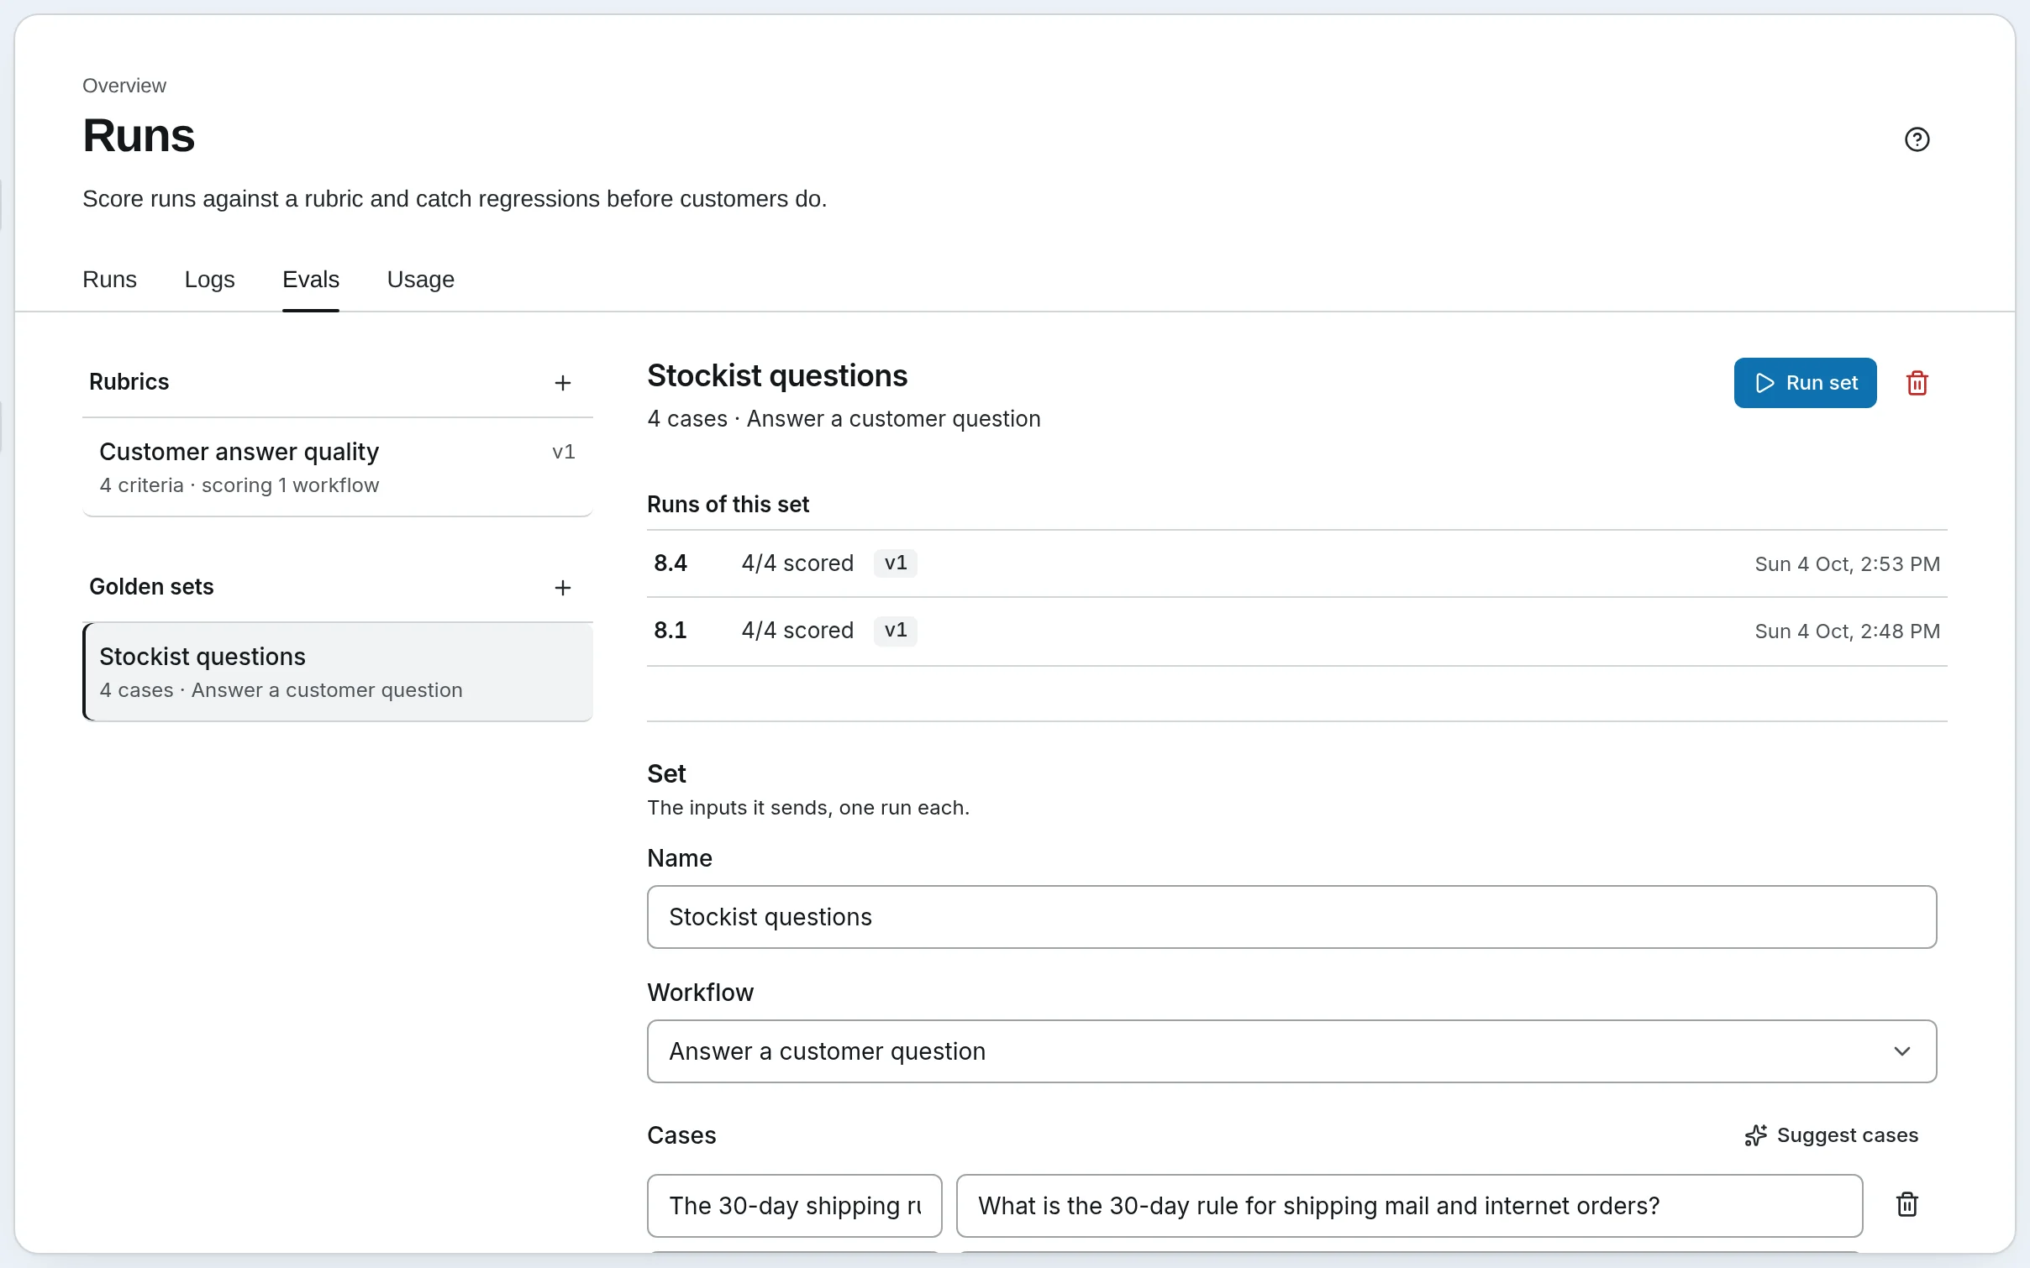Switch to the Logs tab
Viewport: 2030px width, 1268px height.
209,280
